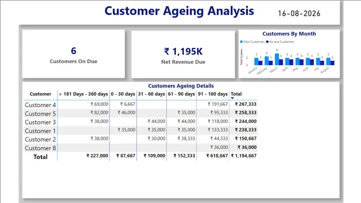
Task: Select the Net Revenue Due card
Action: (x=183, y=55)
